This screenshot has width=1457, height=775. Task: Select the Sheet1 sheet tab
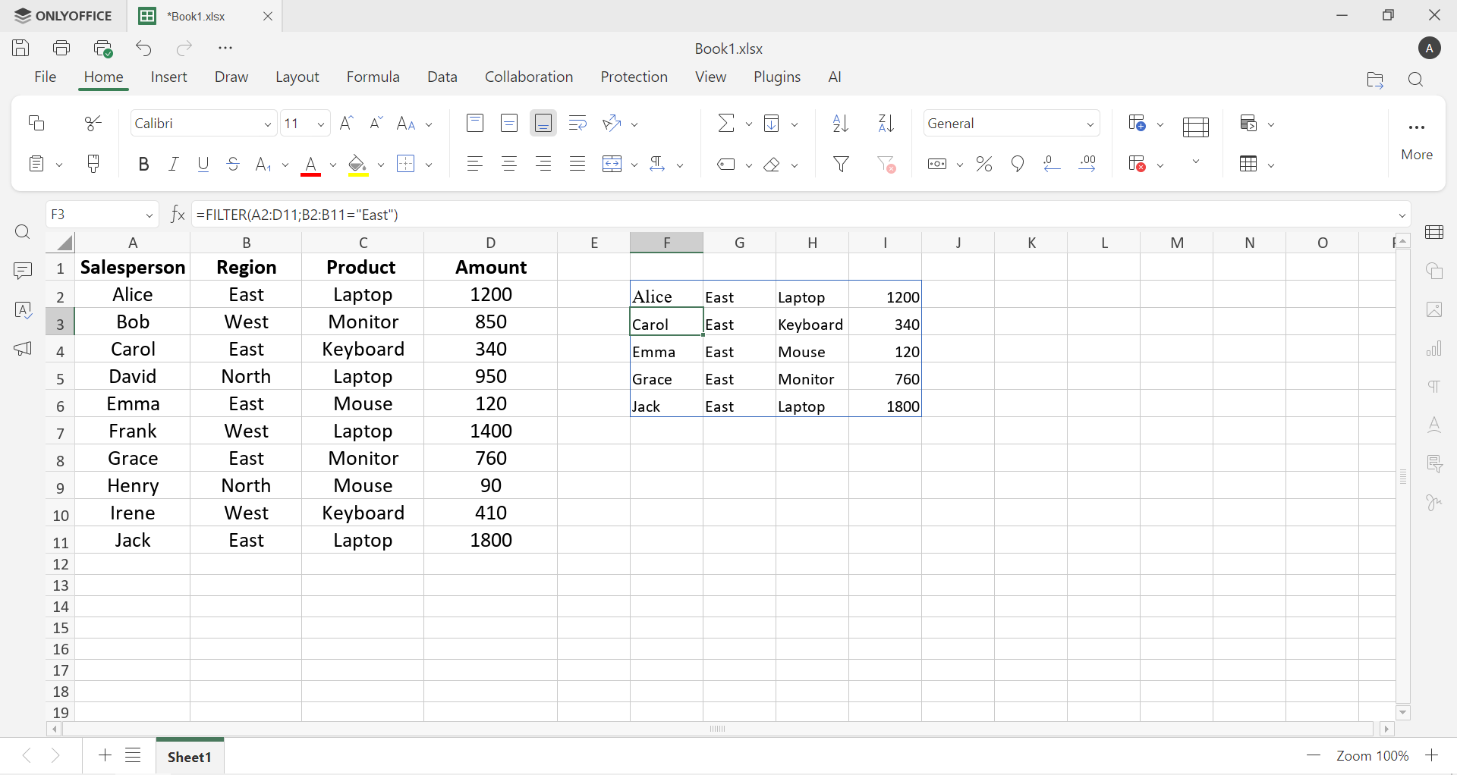(x=190, y=757)
